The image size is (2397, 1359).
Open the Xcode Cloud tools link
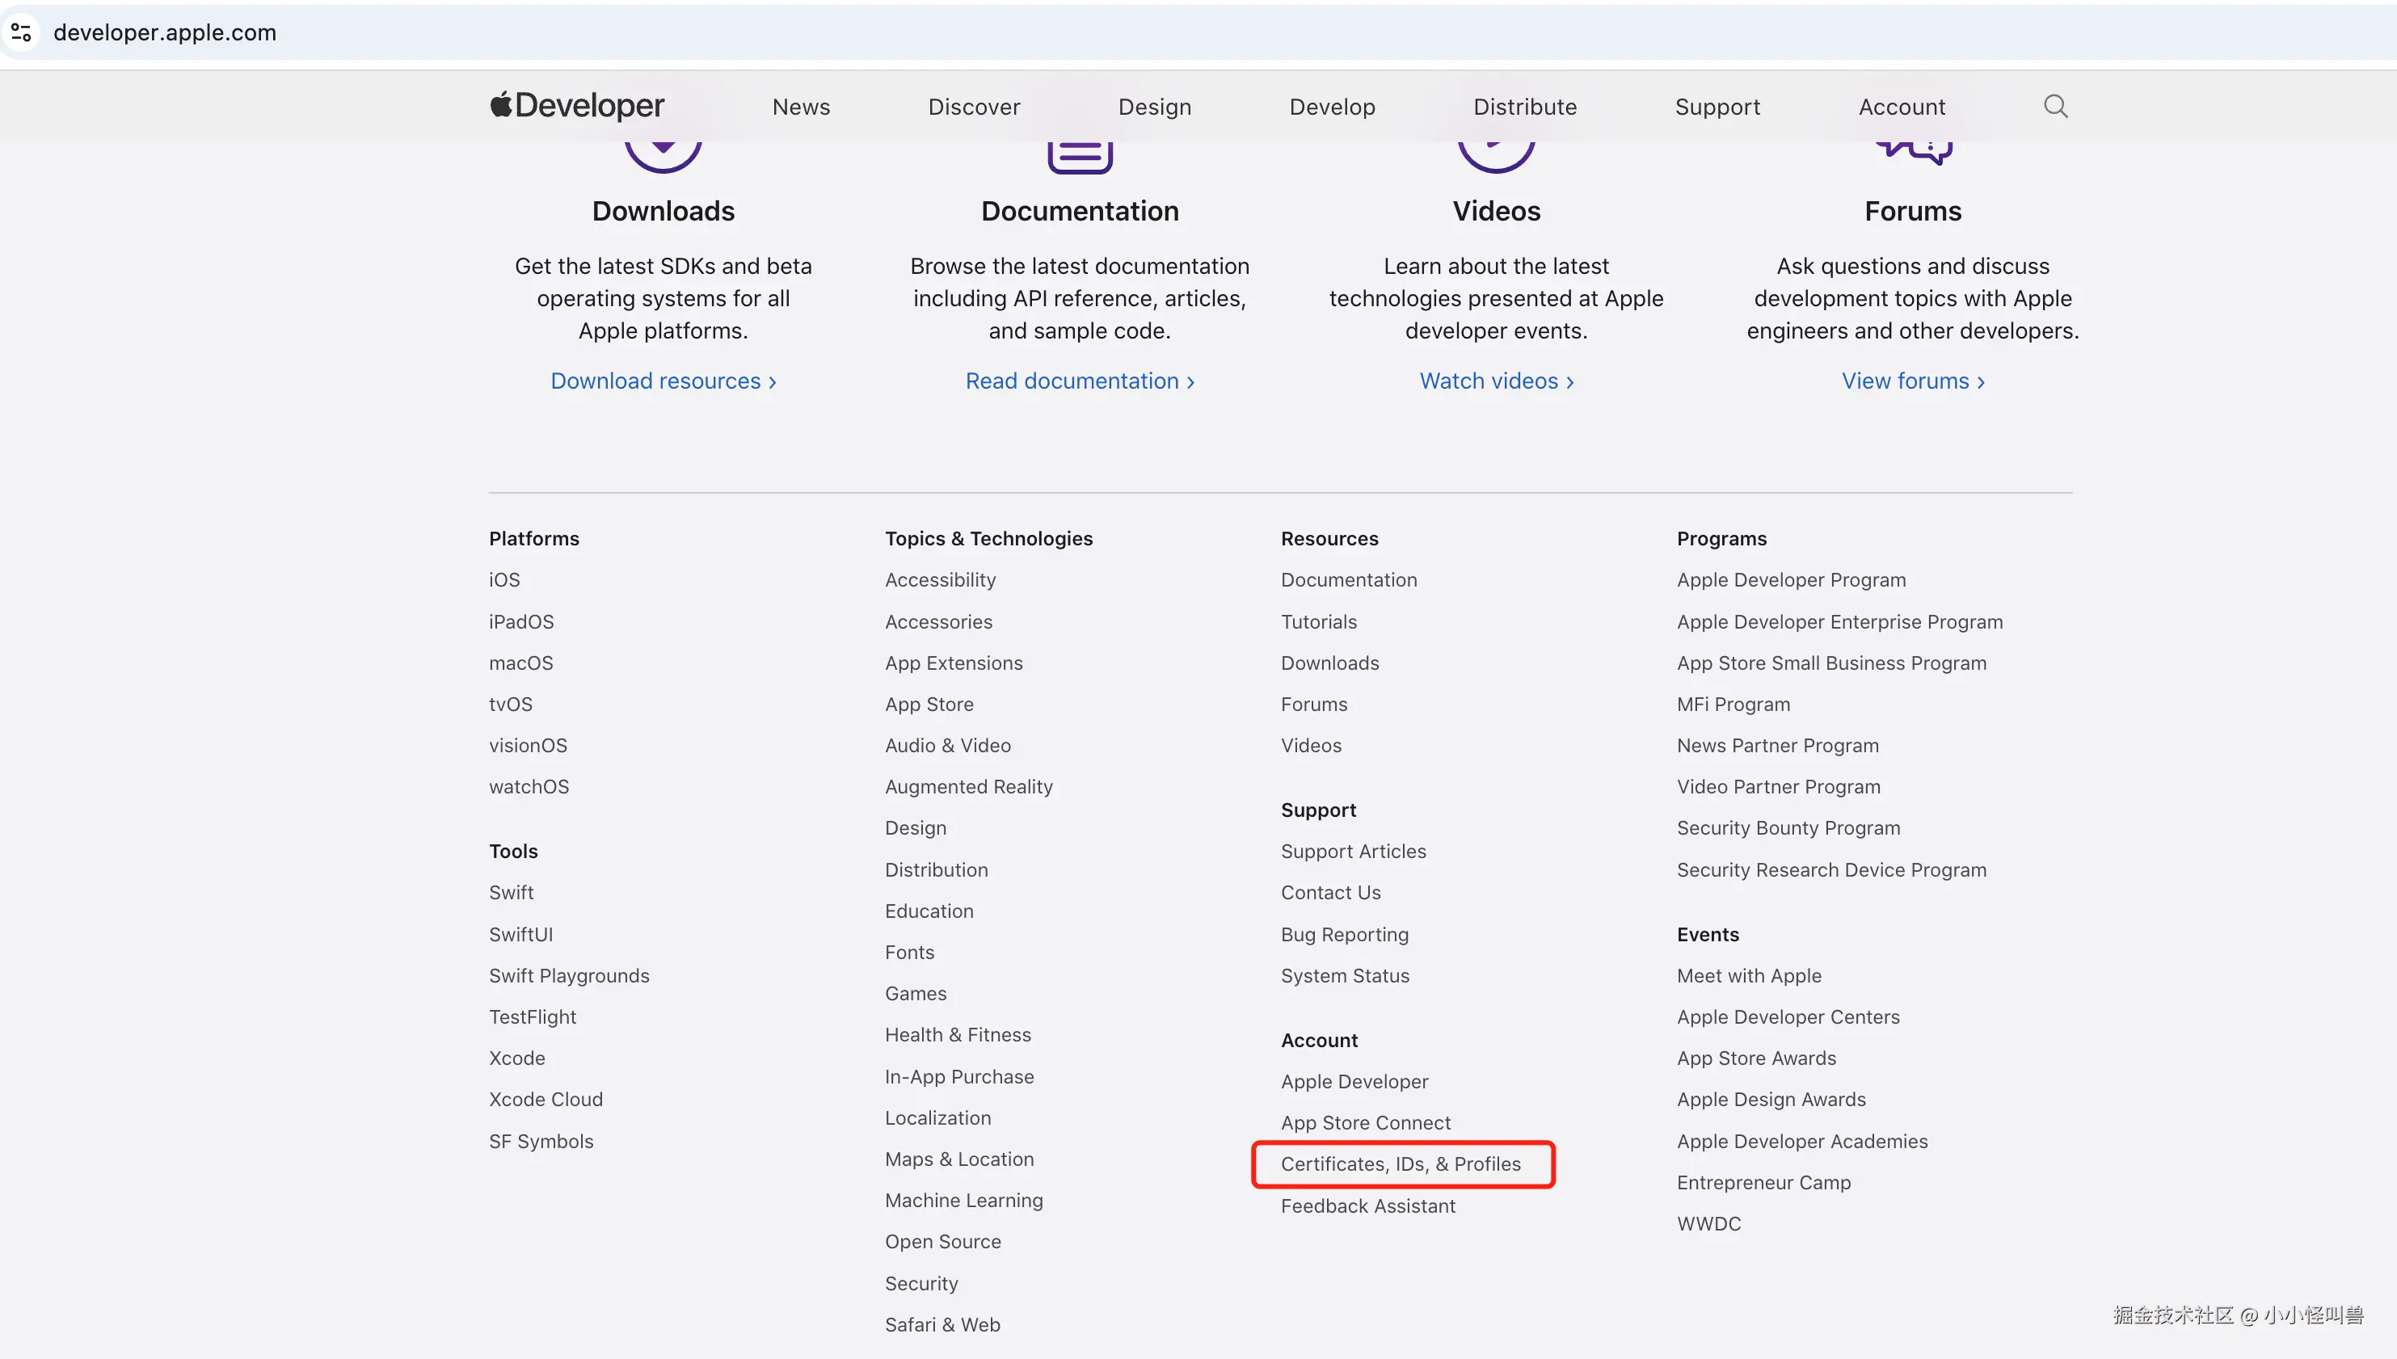click(546, 1100)
